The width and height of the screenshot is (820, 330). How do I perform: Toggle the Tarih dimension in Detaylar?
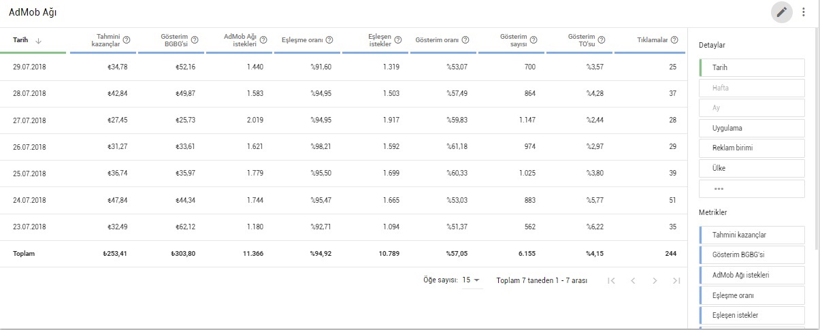752,68
